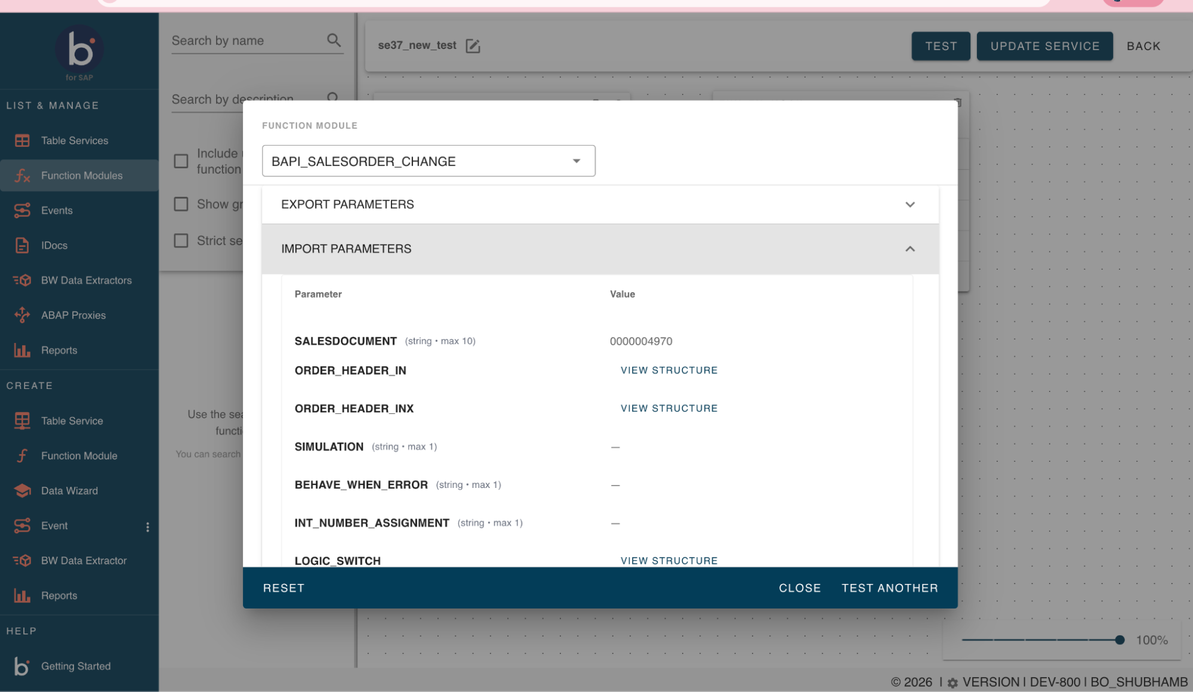The image size is (1193, 692).
Task: Click the TEST ANOTHER button
Action: coord(890,588)
